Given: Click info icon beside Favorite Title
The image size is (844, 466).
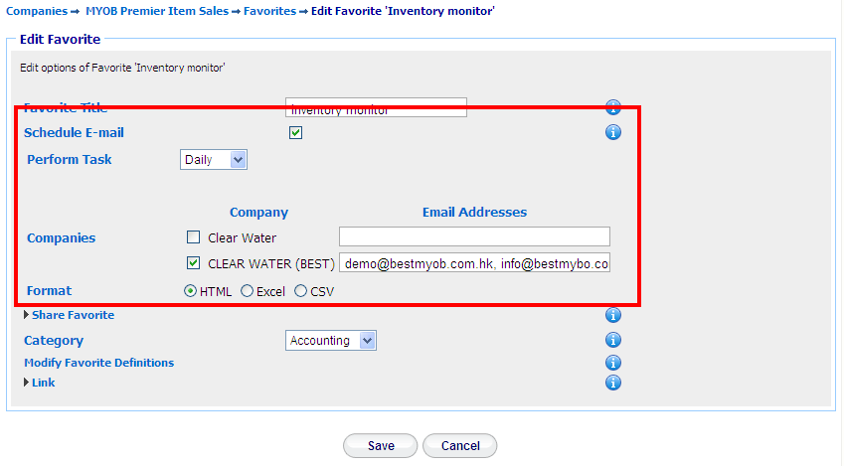Looking at the screenshot, I should click(612, 107).
